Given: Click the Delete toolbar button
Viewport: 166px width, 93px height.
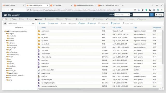Looking at the screenshot, I should (x=59, y=19).
